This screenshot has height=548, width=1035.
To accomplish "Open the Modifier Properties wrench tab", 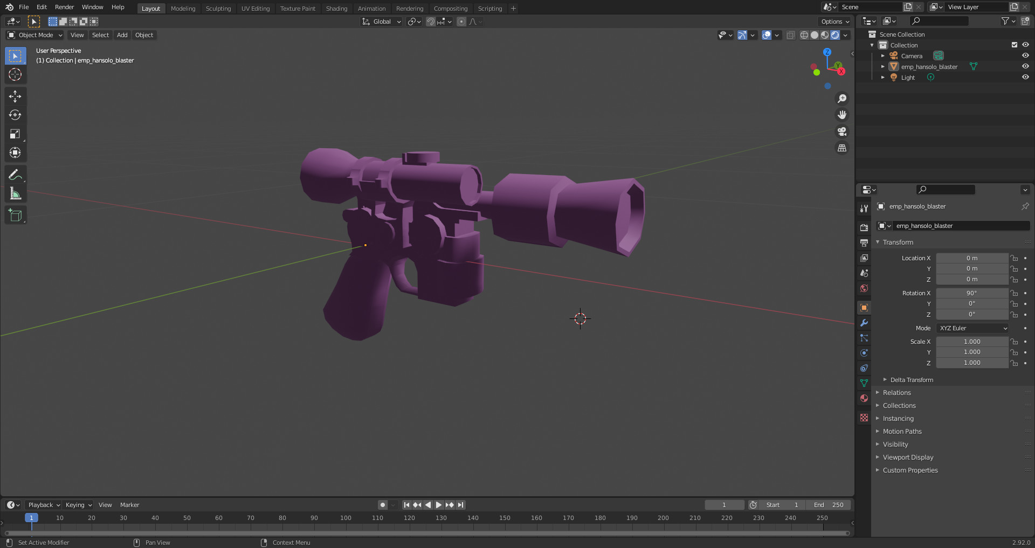I will click(x=864, y=322).
